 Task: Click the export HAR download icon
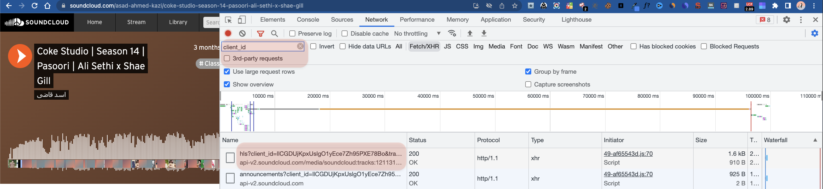[x=484, y=34]
